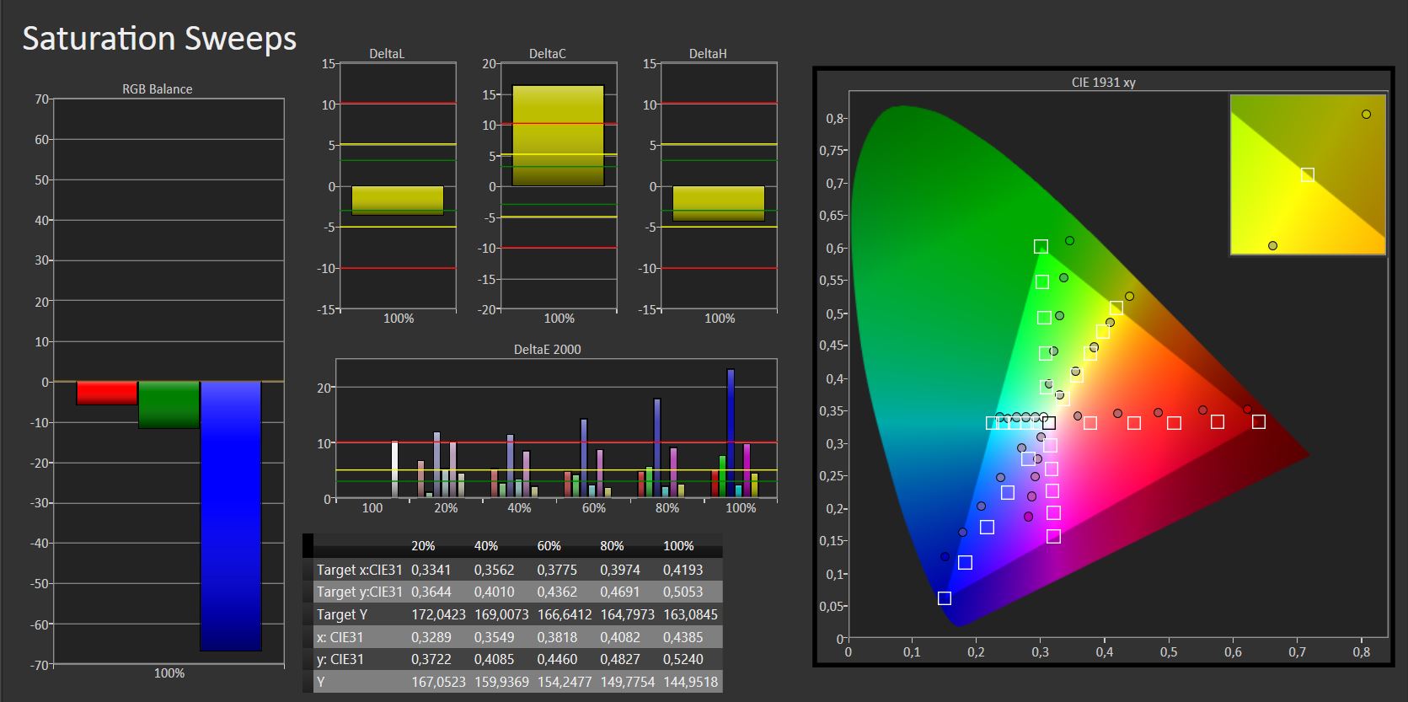Click the table cell with value 0,4385
The image size is (1408, 702).
click(683, 637)
